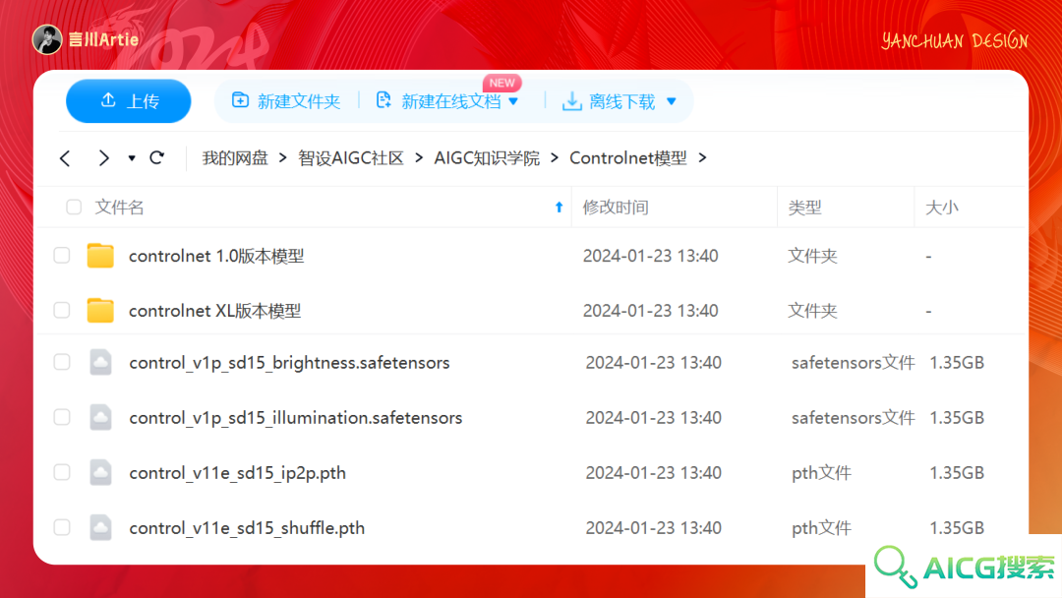Check the shuffle.pth file checkbox
This screenshot has height=598, width=1062.
(x=62, y=527)
